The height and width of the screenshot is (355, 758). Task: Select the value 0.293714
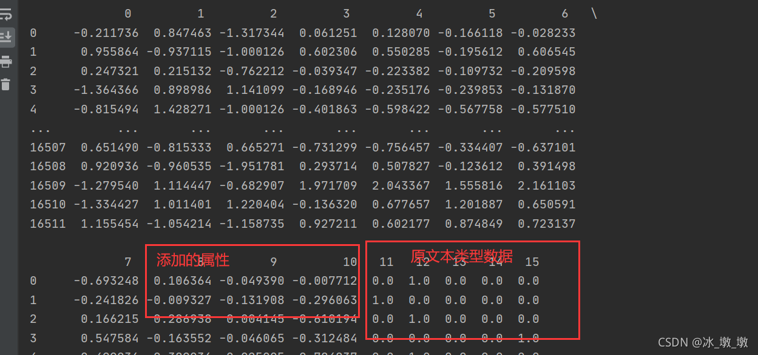coord(328,166)
